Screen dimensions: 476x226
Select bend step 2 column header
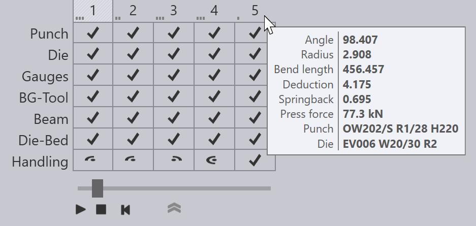pyautogui.click(x=133, y=11)
